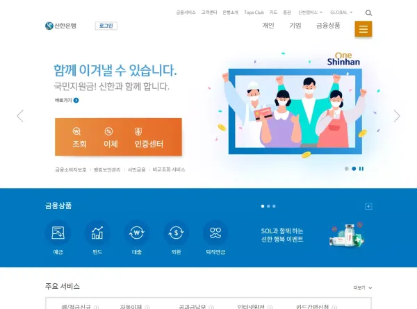The width and height of the screenshot is (417, 309).
Task: Click the 바로가기 arrow link in banner
Action: [67, 100]
